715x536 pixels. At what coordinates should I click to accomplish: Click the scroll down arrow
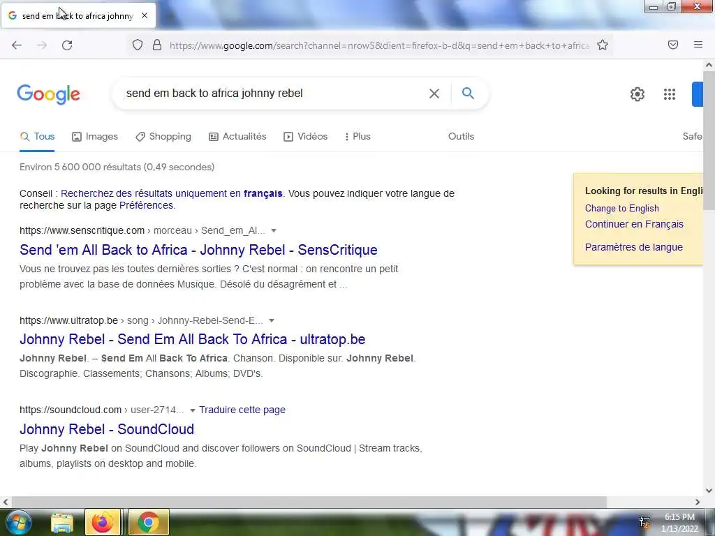pos(709,491)
